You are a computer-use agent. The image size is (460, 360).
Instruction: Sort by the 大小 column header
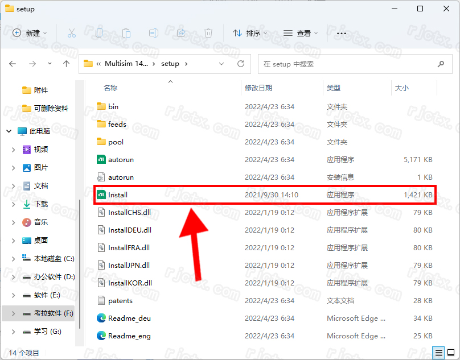(x=402, y=88)
